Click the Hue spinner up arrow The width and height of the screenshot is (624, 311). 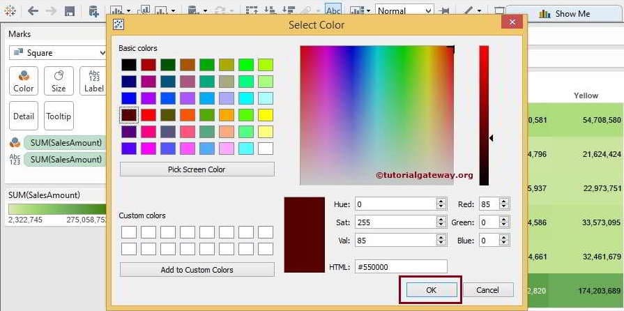(441, 202)
